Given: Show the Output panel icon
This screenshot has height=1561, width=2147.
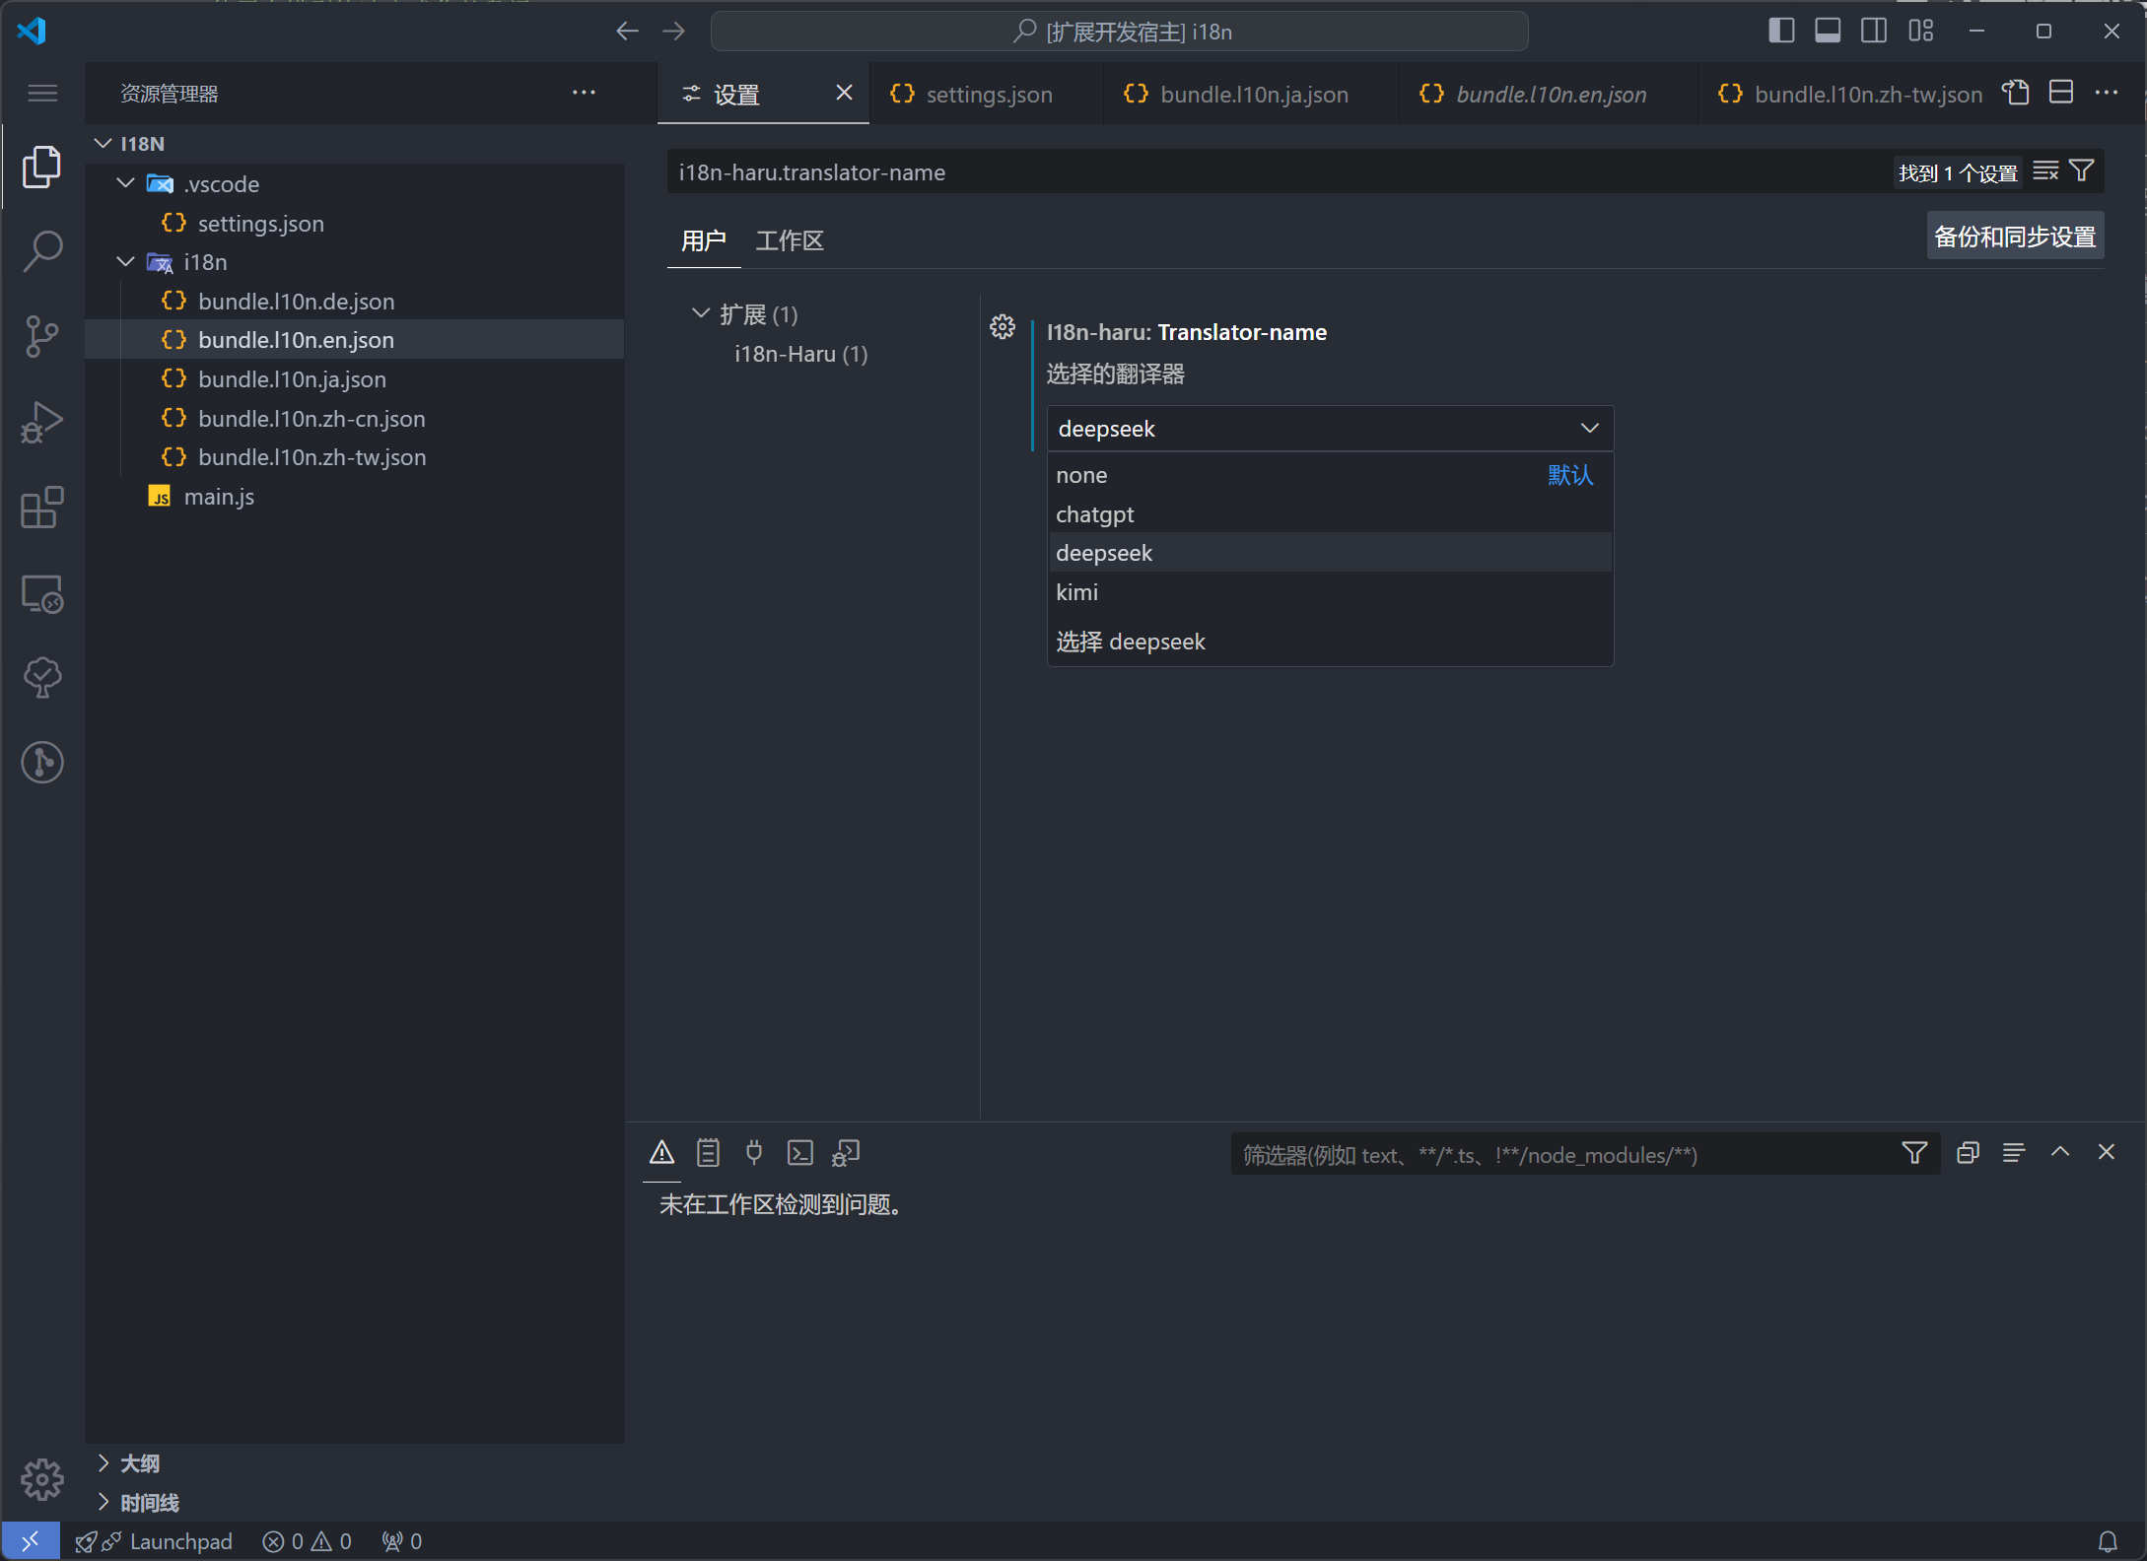Looking at the screenshot, I should 708,1153.
